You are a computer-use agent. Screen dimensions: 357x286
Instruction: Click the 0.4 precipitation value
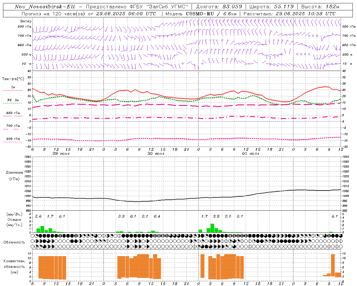click(x=157, y=216)
